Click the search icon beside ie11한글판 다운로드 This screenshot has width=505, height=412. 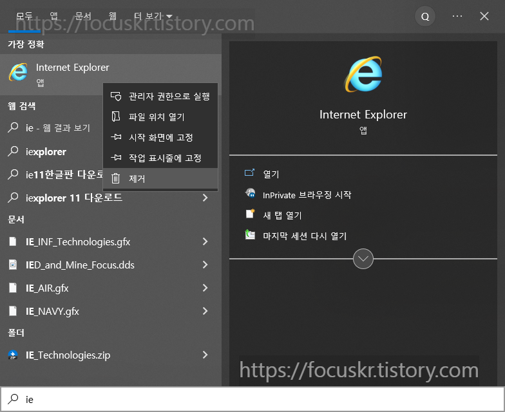13,174
